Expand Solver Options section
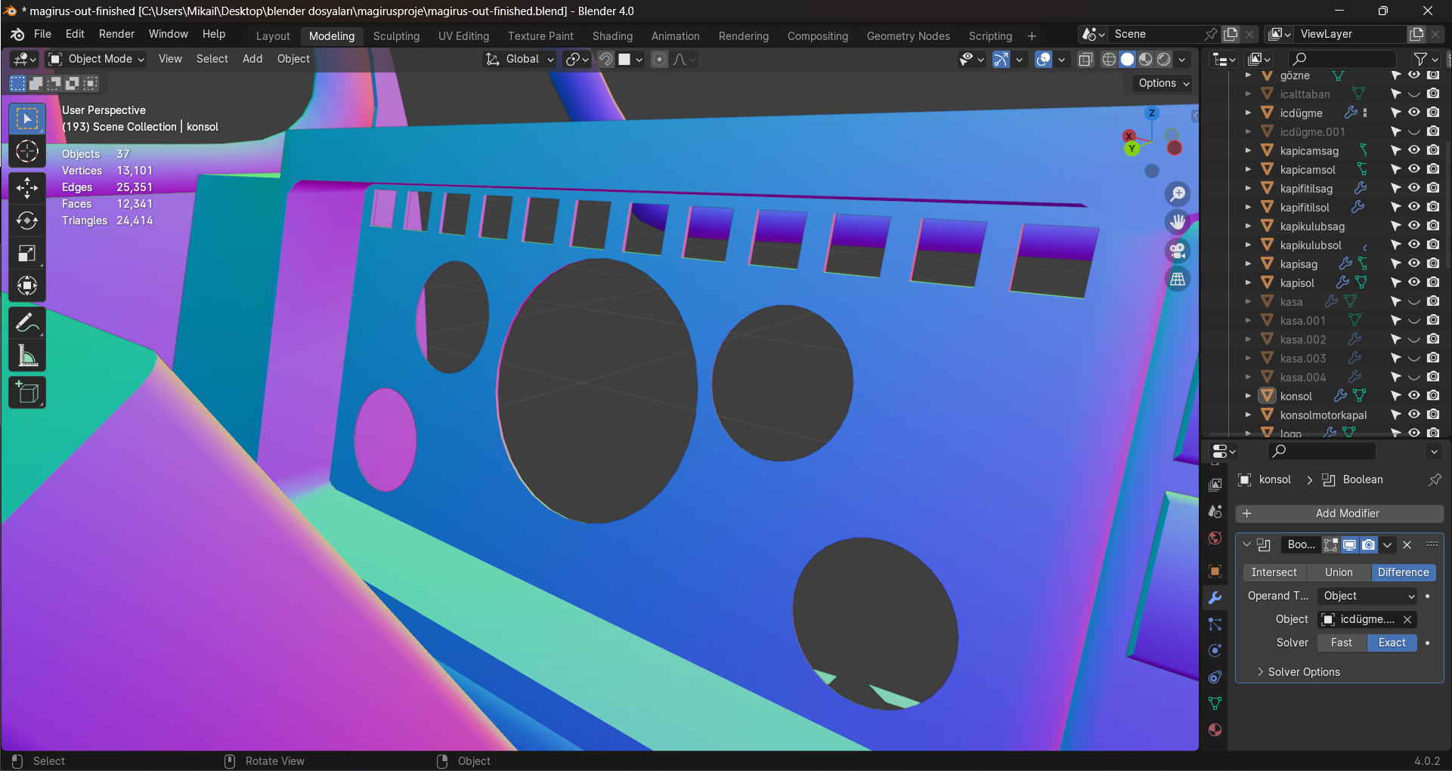 coord(1303,672)
